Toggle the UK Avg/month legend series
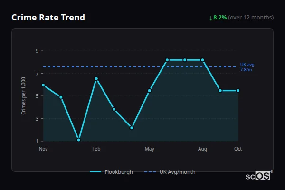Viewport: 285px width, 190px height. [170, 172]
